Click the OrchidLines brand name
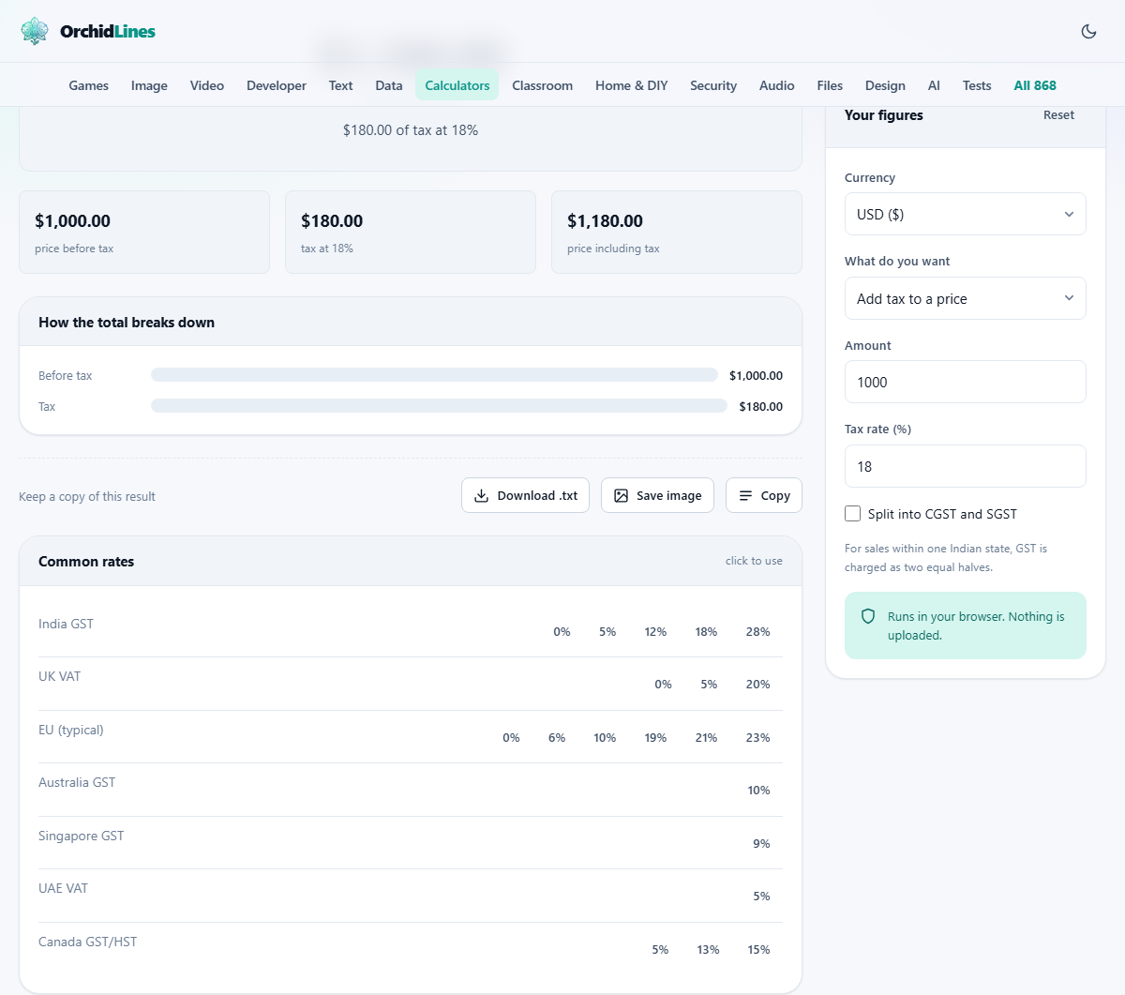Image resolution: width=1125 pixels, height=995 pixels. tap(108, 31)
